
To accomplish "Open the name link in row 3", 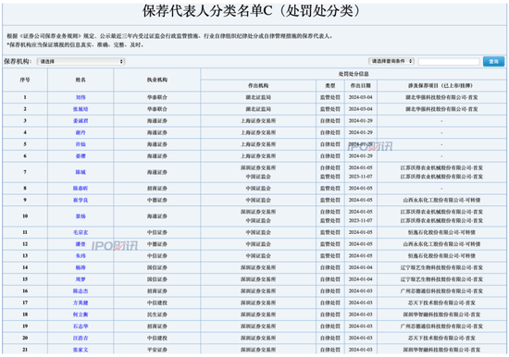I will pyautogui.click(x=81, y=121).
